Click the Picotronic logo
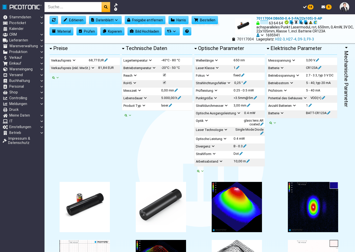 tap(22, 7)
